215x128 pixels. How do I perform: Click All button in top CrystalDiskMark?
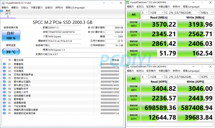coord(134,15)
